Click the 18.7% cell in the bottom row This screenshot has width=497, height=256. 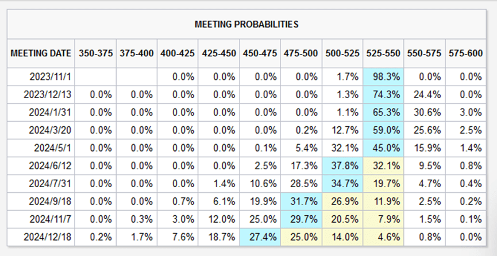coord(219,235)
